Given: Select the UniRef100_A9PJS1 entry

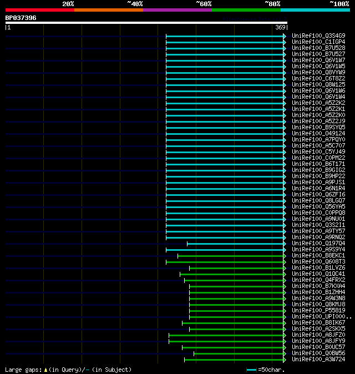Looking at the screenshot, I should coord(318,182).
